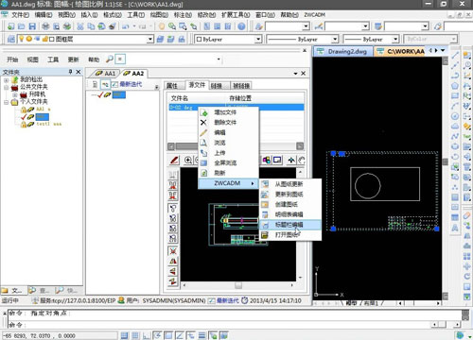Select 更新到图纸 in the submenu
This screenshot has width=473, height=340.
point(290,195)
